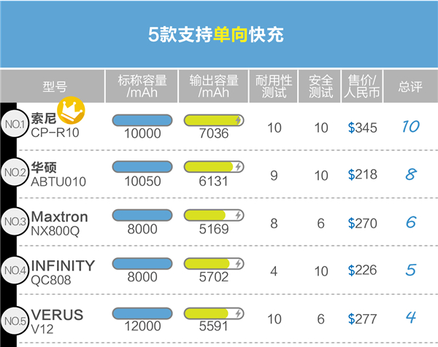This screenshot has height=347, width=438.
Task: Select the NO.4 rank badge
Action: click(15, 270)
